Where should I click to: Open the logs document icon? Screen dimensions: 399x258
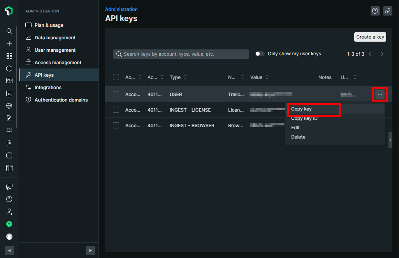[x=9, y=118]
